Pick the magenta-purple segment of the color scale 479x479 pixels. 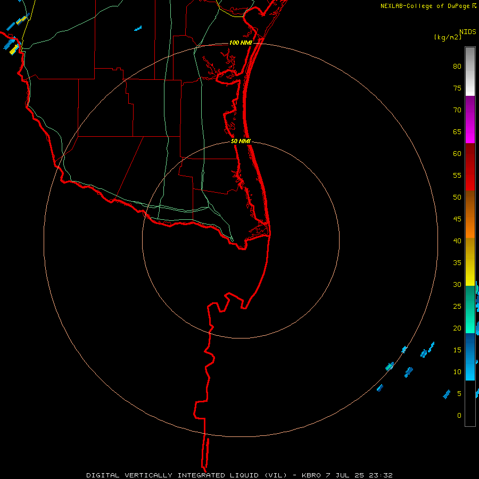(x=470, y=119)
